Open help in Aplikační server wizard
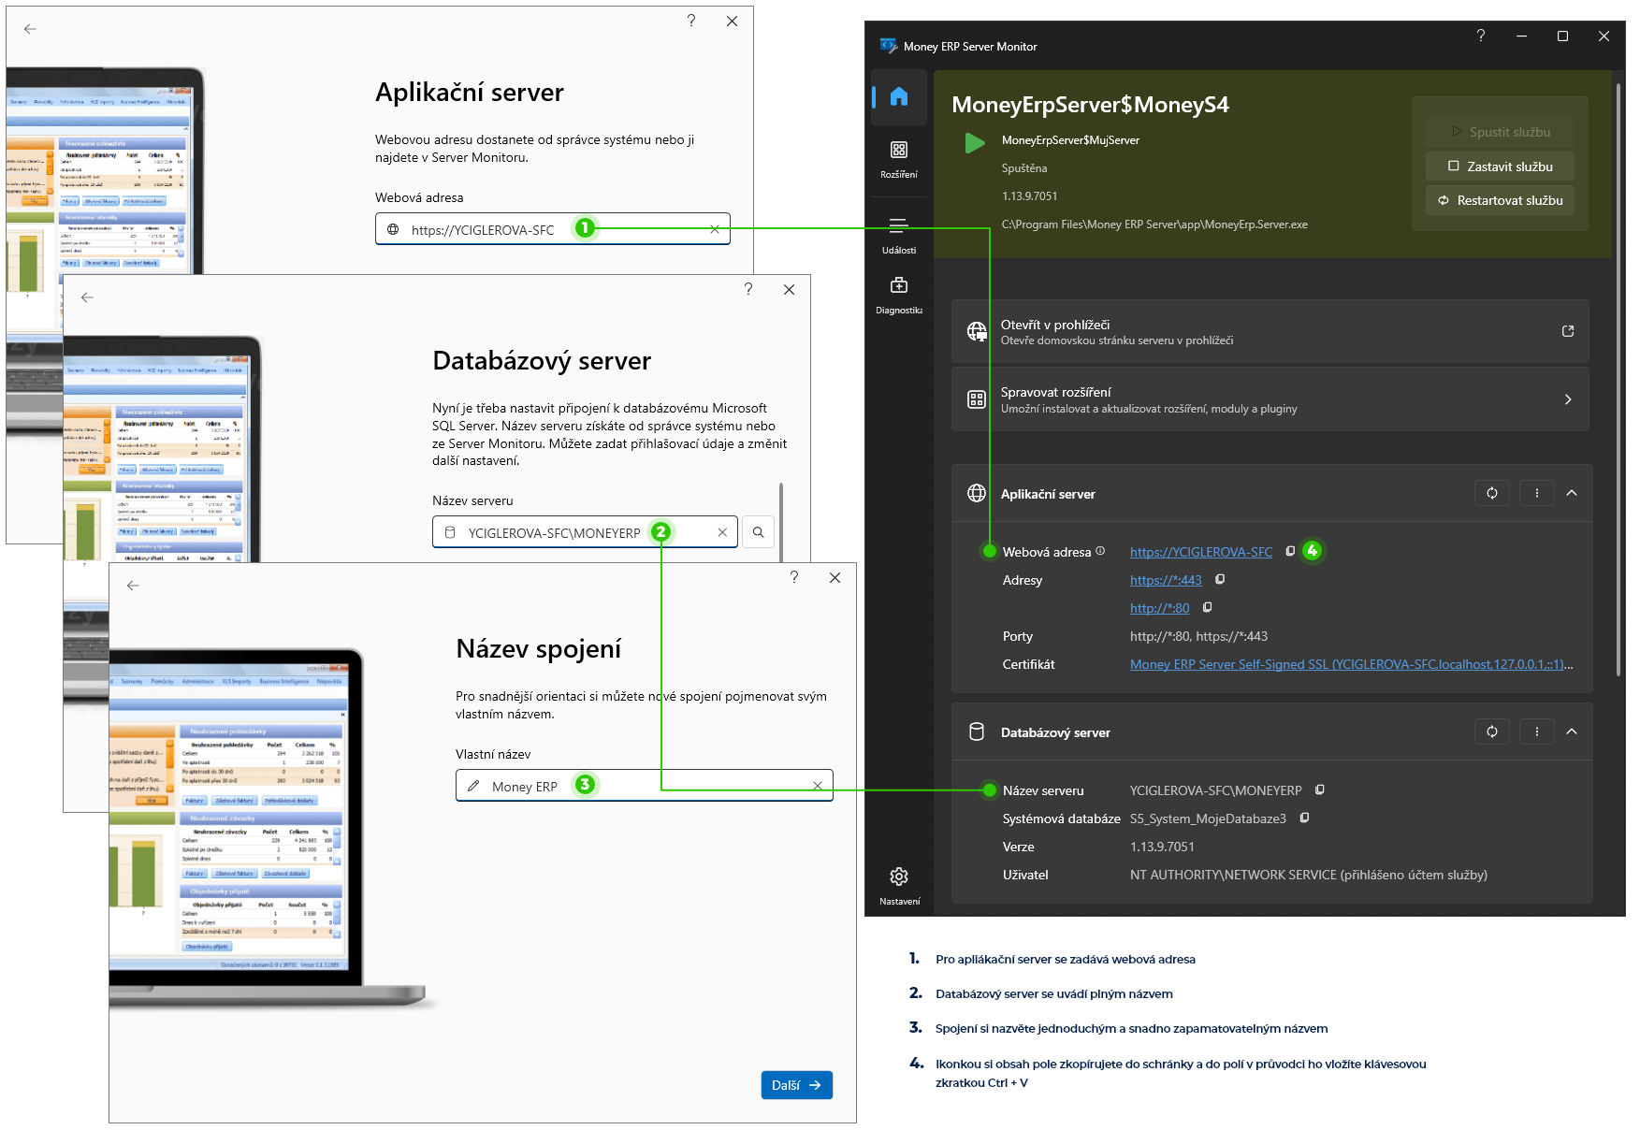 point(691,21)
